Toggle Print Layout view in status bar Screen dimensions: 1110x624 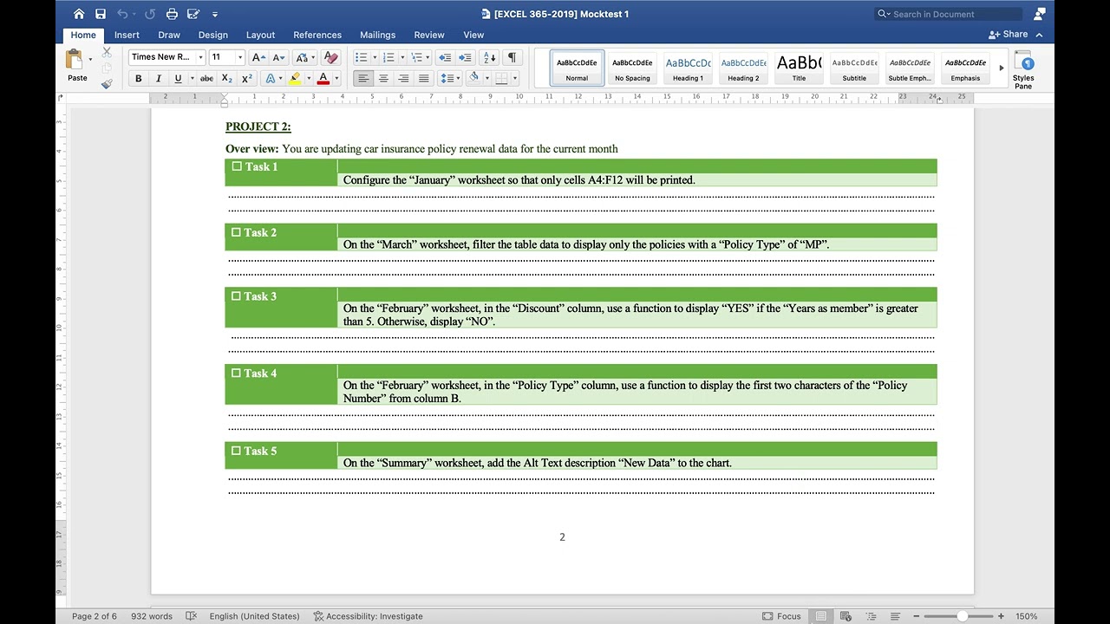[820, 616]
